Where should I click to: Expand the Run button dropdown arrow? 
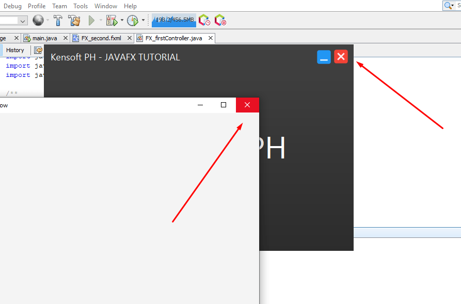pyautogui.click(x=101, y=20)
